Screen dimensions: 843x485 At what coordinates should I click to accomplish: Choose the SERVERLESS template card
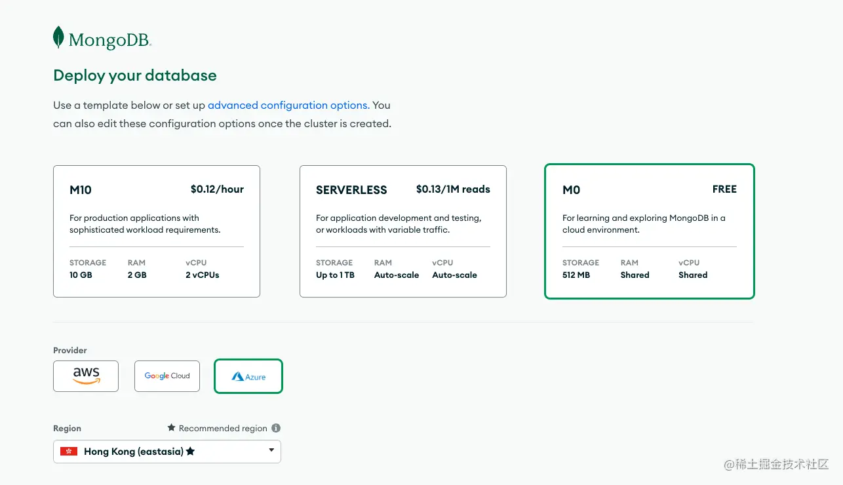(403, 231)
